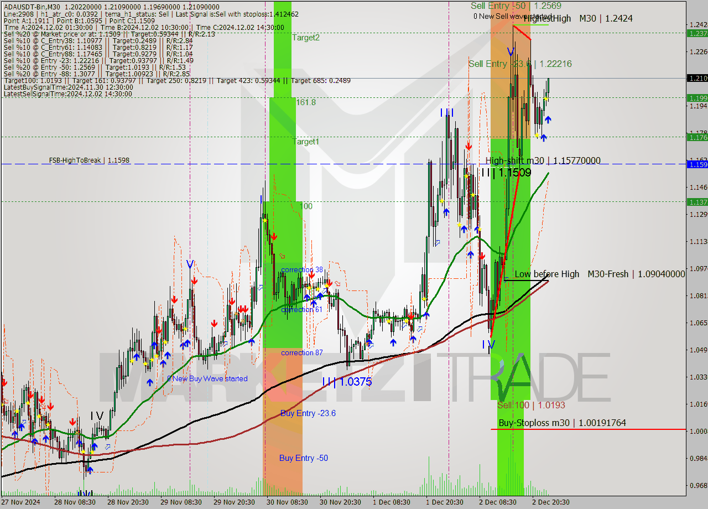
Task: Select the Sell 100 | 1.0193 label
Action: coord(531,406)
